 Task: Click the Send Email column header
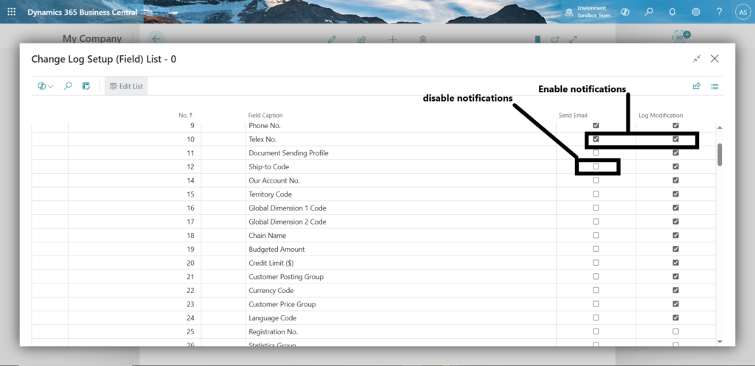[x=573, y=115]
